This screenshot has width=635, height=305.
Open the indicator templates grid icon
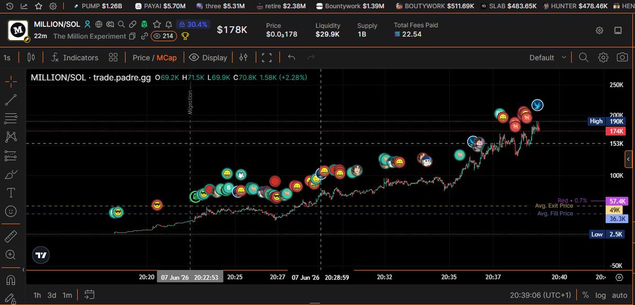pos(113,57)
